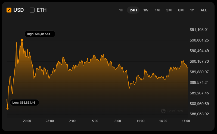The height and width of the screenshot is (134, 217).
Task: Click the USD label text
Action: point(19,10)
